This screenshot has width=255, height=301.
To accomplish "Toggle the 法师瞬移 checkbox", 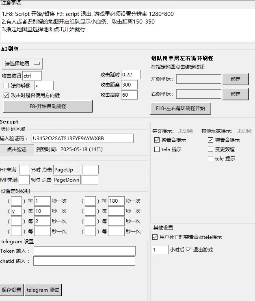I will click(x=6, y=86).
